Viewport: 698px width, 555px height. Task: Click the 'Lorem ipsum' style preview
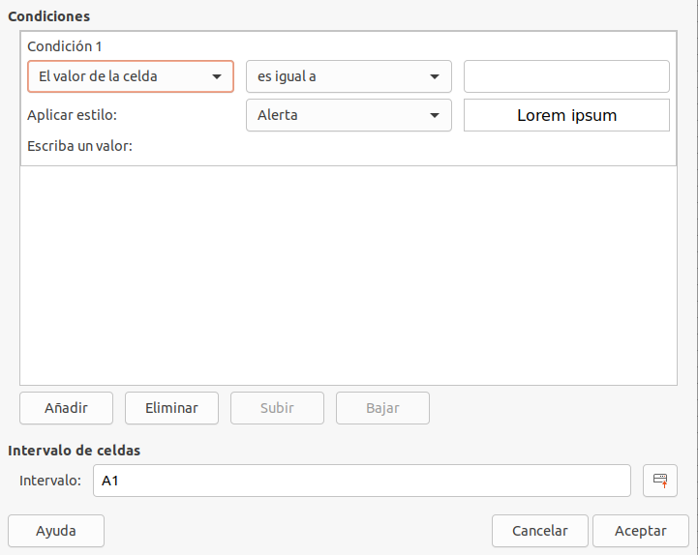tap(566, 115)
